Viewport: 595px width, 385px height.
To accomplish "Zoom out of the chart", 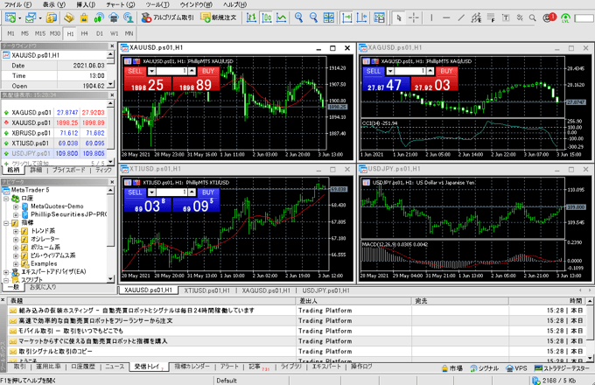I will [x=313, y=17].
